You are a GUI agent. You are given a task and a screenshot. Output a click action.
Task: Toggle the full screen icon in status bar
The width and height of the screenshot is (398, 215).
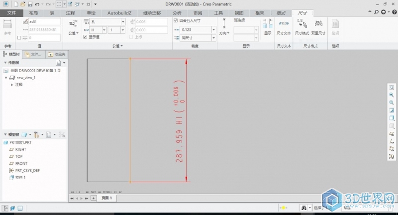tap(20, 208)
